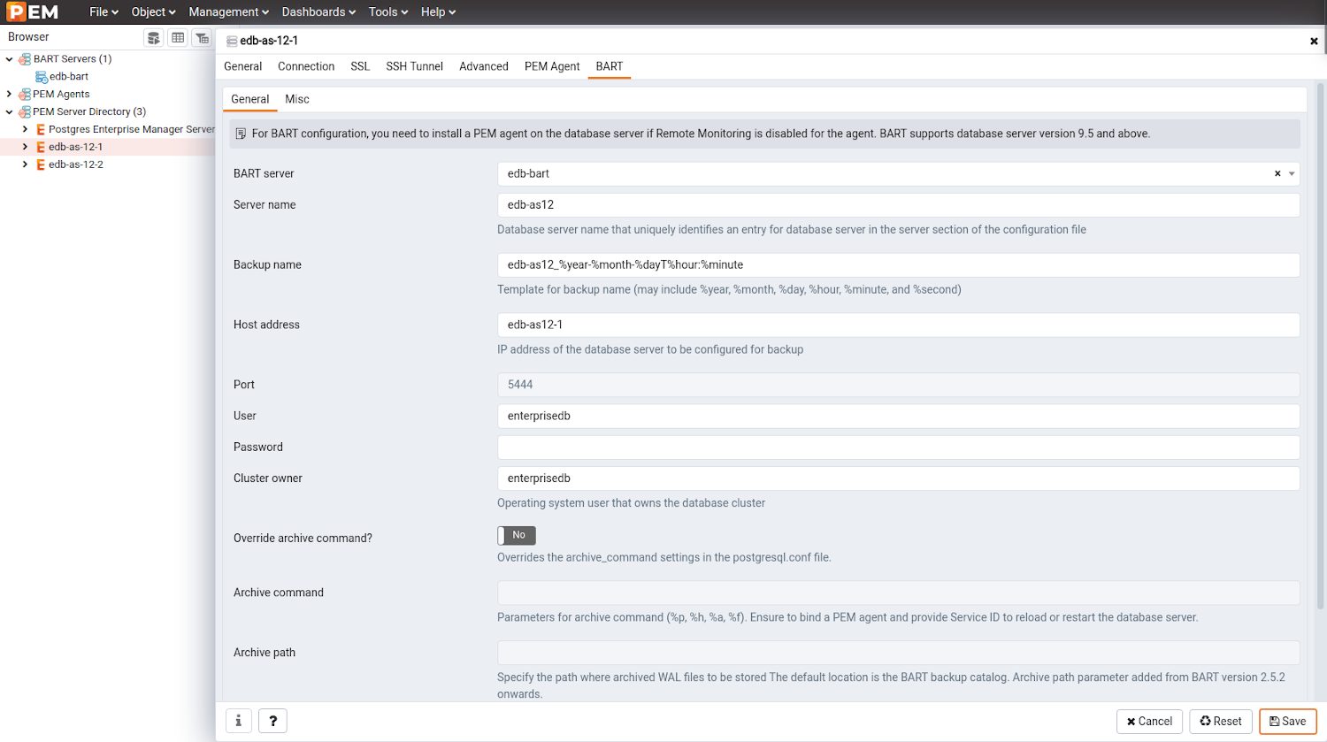The height and width of the screenshot is (742, 1327).
Task: Open the Object menu
Action: (153, 12)
